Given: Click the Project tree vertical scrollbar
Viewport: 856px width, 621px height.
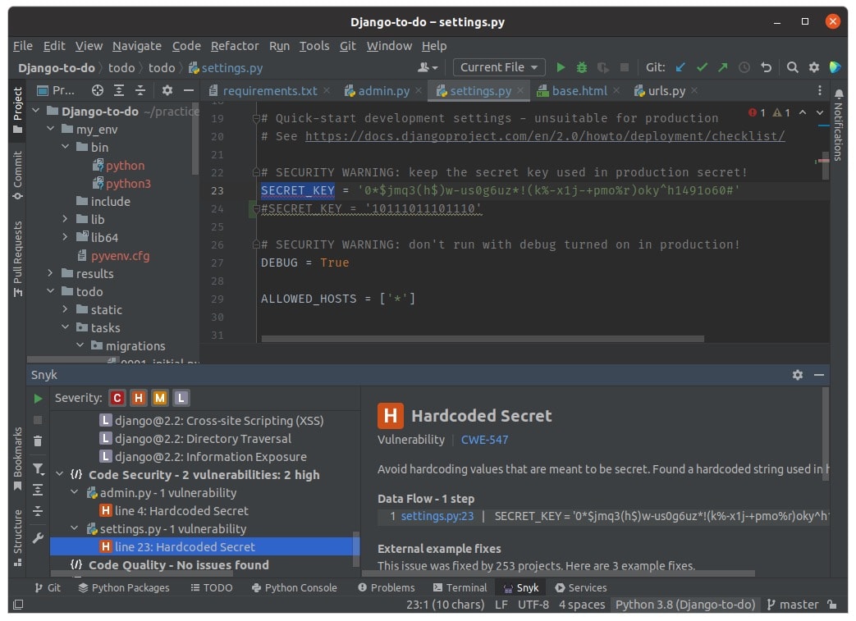Looking at the screenshot, I should pos(195,139).
